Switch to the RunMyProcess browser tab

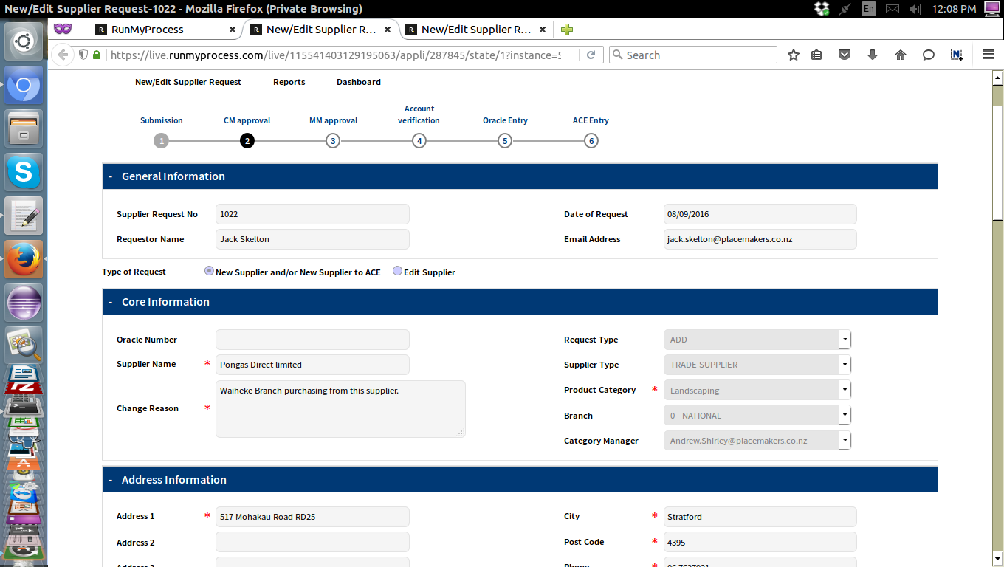point(148,30)
